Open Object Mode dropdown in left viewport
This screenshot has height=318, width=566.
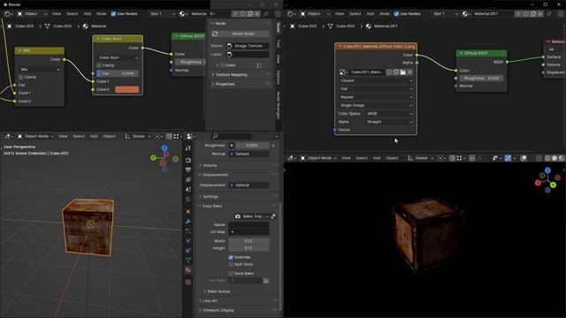pos(35,136)
